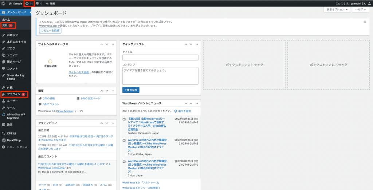Open A WordPress Commenter link

tap(74, 166)
